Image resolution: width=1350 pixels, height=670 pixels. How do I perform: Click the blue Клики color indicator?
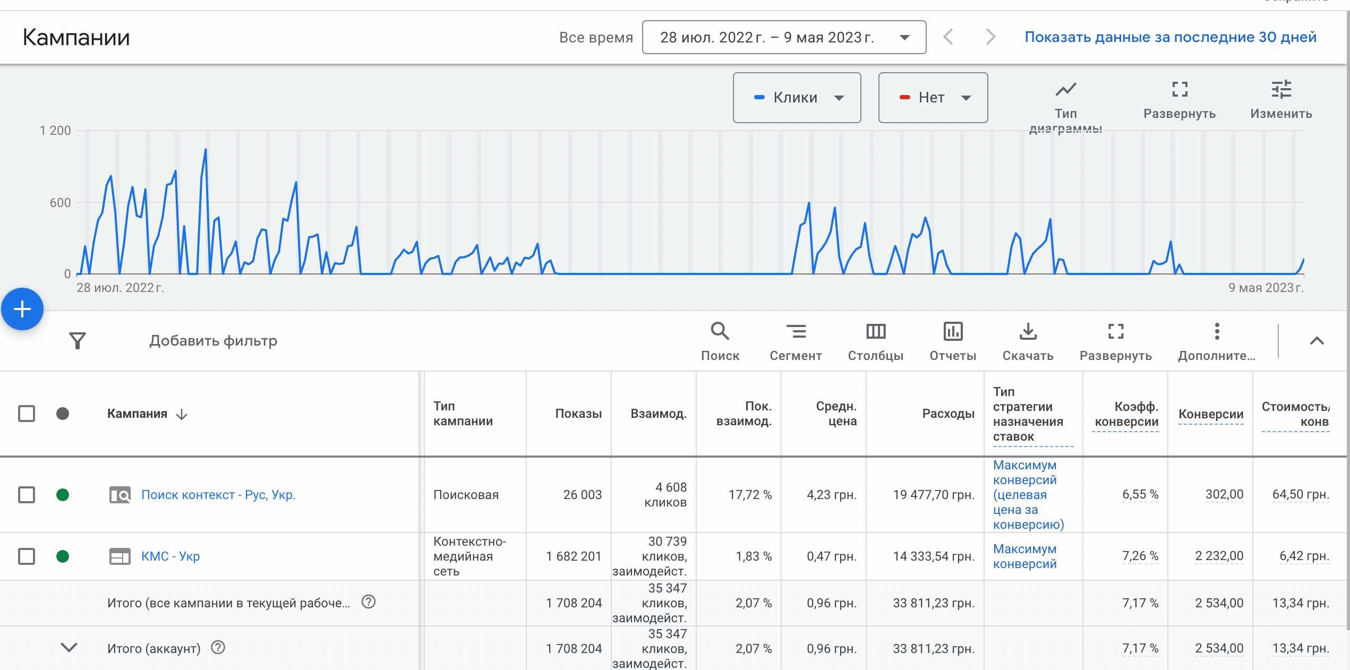click(x=759, y=97)
